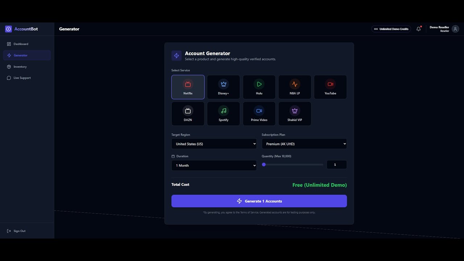Select the NBA LP service card
The image size is (464, 261).
click(295, 87)
